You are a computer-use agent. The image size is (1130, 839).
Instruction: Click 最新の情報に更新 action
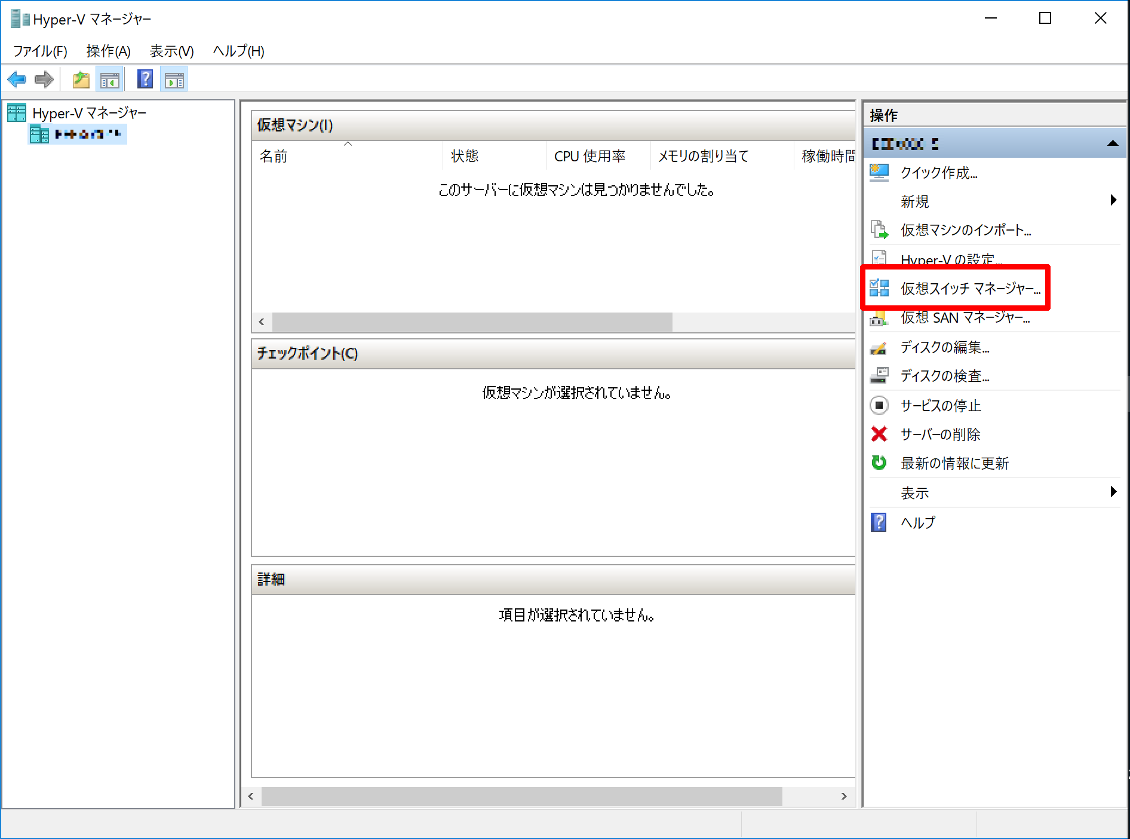coord(954,463)
